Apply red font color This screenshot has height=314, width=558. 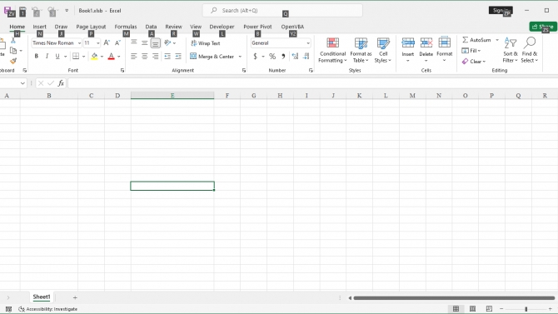tap(111, 57)
